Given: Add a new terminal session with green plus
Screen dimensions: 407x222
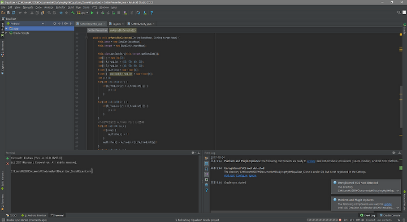Looking at the screenshot, I should click(x=7, y=158).
